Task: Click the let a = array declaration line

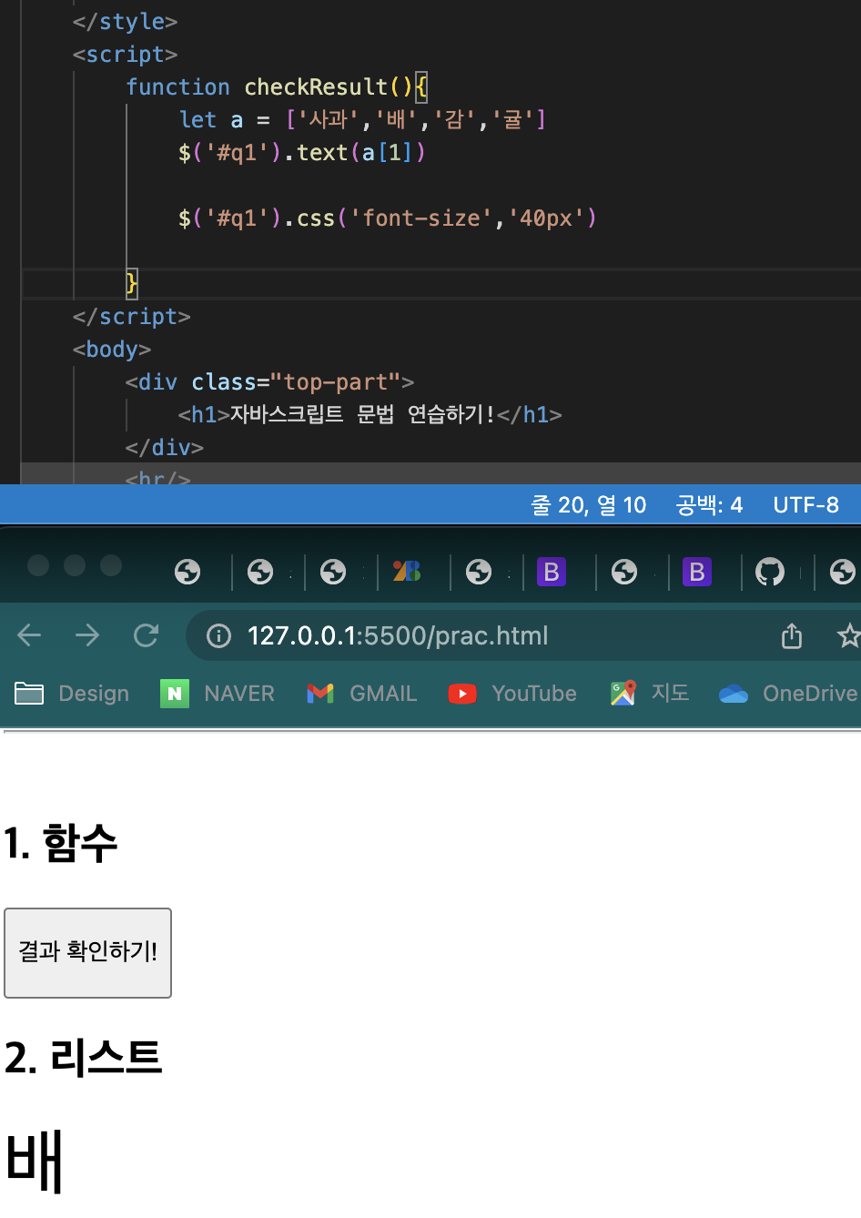Action: [362, 120]
